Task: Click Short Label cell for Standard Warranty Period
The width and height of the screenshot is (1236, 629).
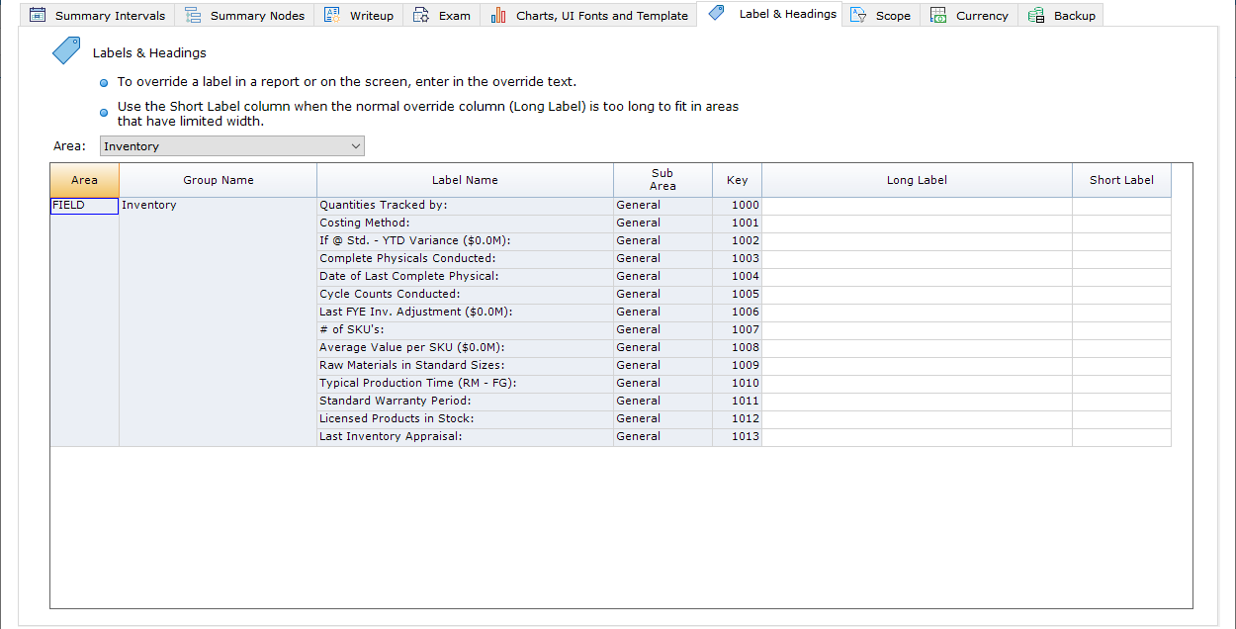Action: point(1121,402)
